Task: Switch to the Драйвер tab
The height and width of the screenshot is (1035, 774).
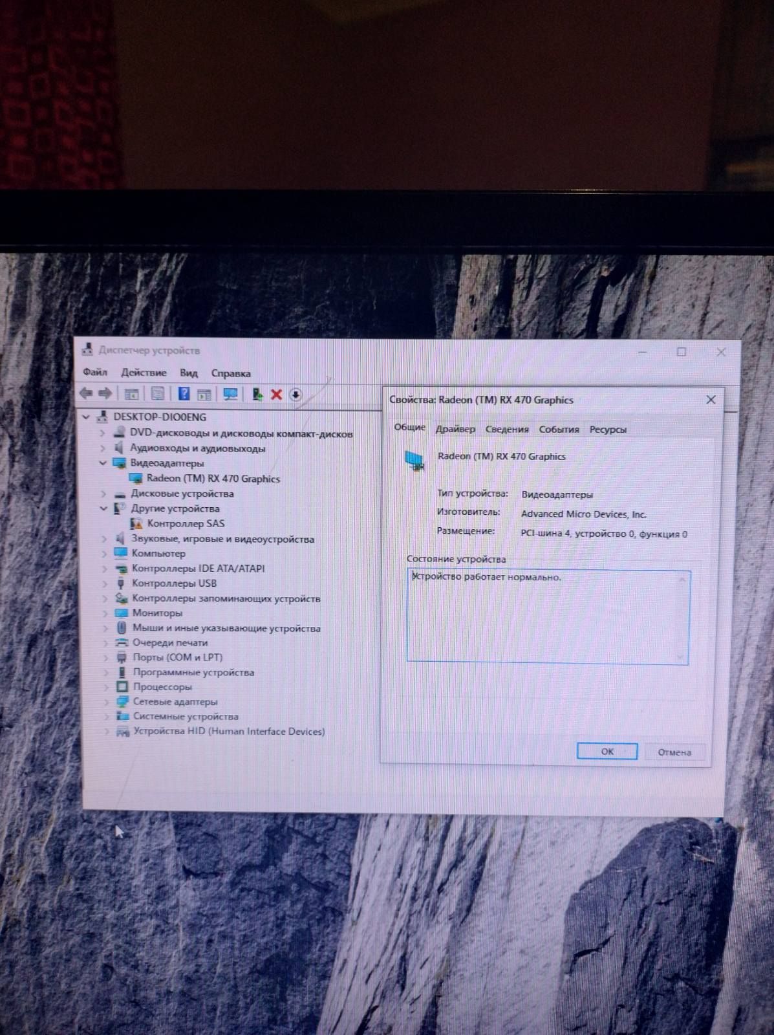Action: tap(455, 429)
